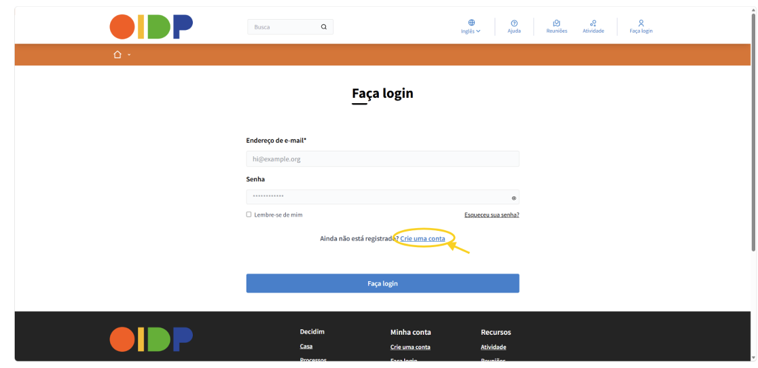Enable the Lembre-se de mim checkbox
The width and height of the screenshot is (758, 368).
[x=249, y=215]
